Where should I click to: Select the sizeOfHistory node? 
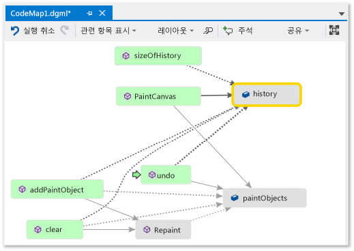coord(158,56)
